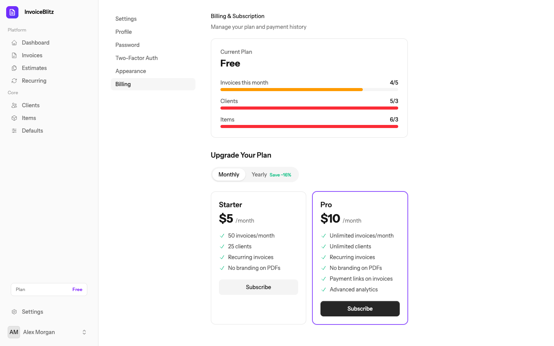Keep Monthly billing selected
The image size is (554, 346).
229,174
